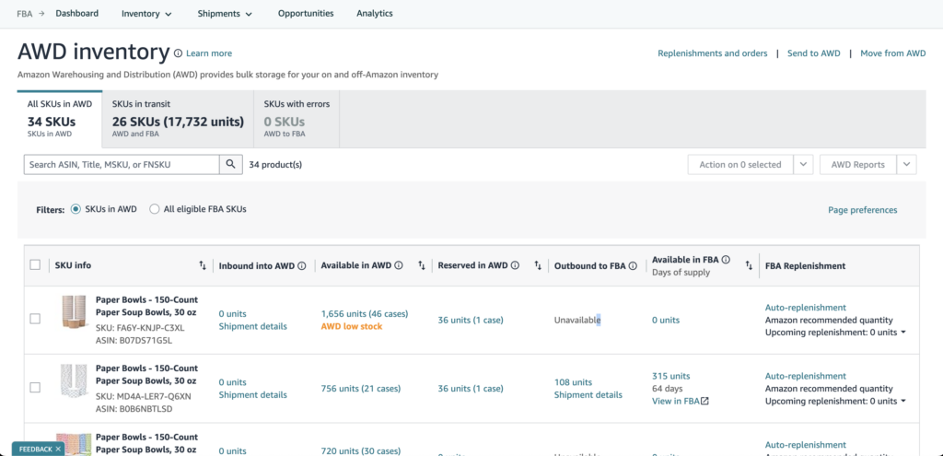This screenshot has height=456, width=943.
Task: Click 1,656 units (46 cases) link
Action: pyautogui.click(x=365, y=313)
